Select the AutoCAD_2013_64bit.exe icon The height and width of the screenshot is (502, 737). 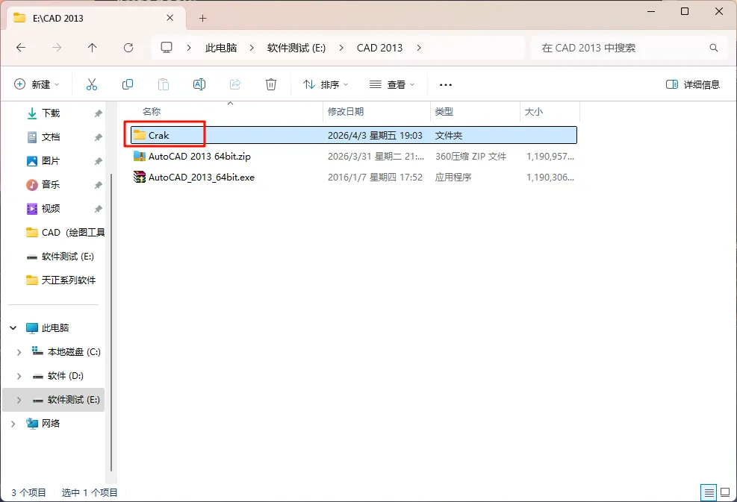tap(139, 177)
